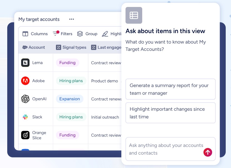Click the Lema company logo
This screenshot has width=231, height=168.
[25, 63]
